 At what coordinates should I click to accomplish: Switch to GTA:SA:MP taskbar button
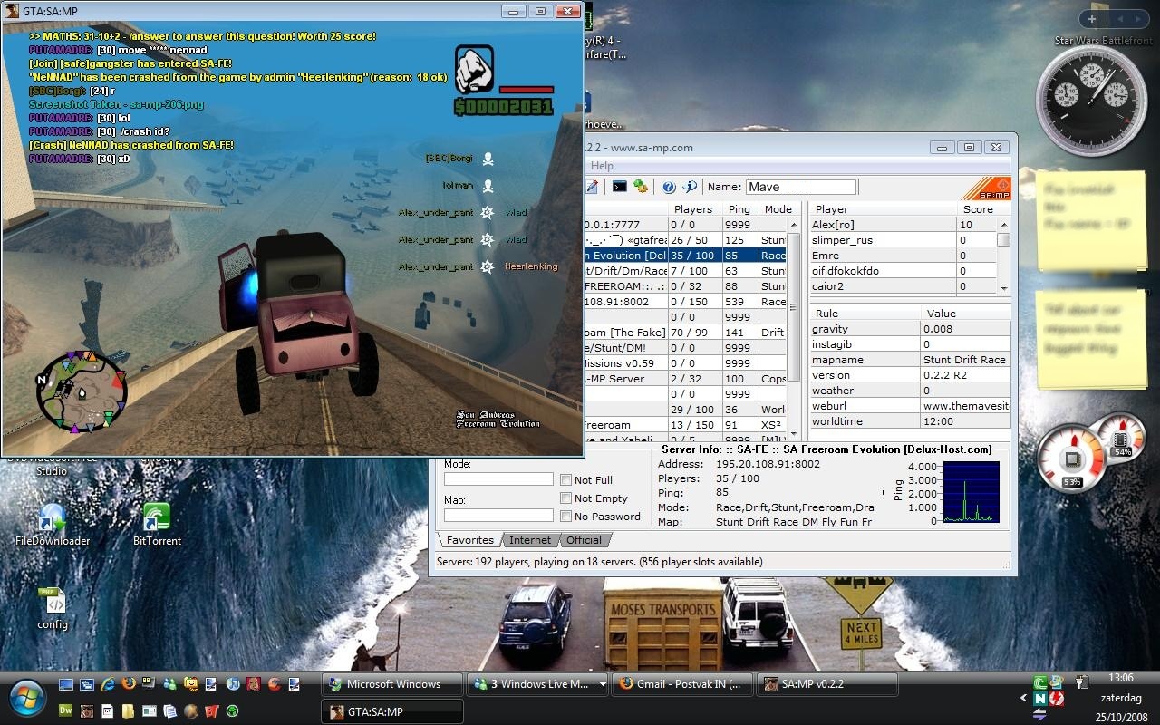tap(392, 711)
